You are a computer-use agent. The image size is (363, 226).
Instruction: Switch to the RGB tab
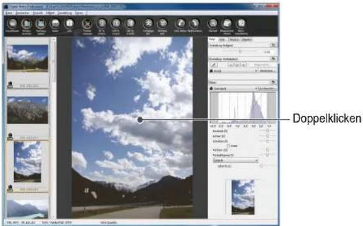(x=222, y=40)
